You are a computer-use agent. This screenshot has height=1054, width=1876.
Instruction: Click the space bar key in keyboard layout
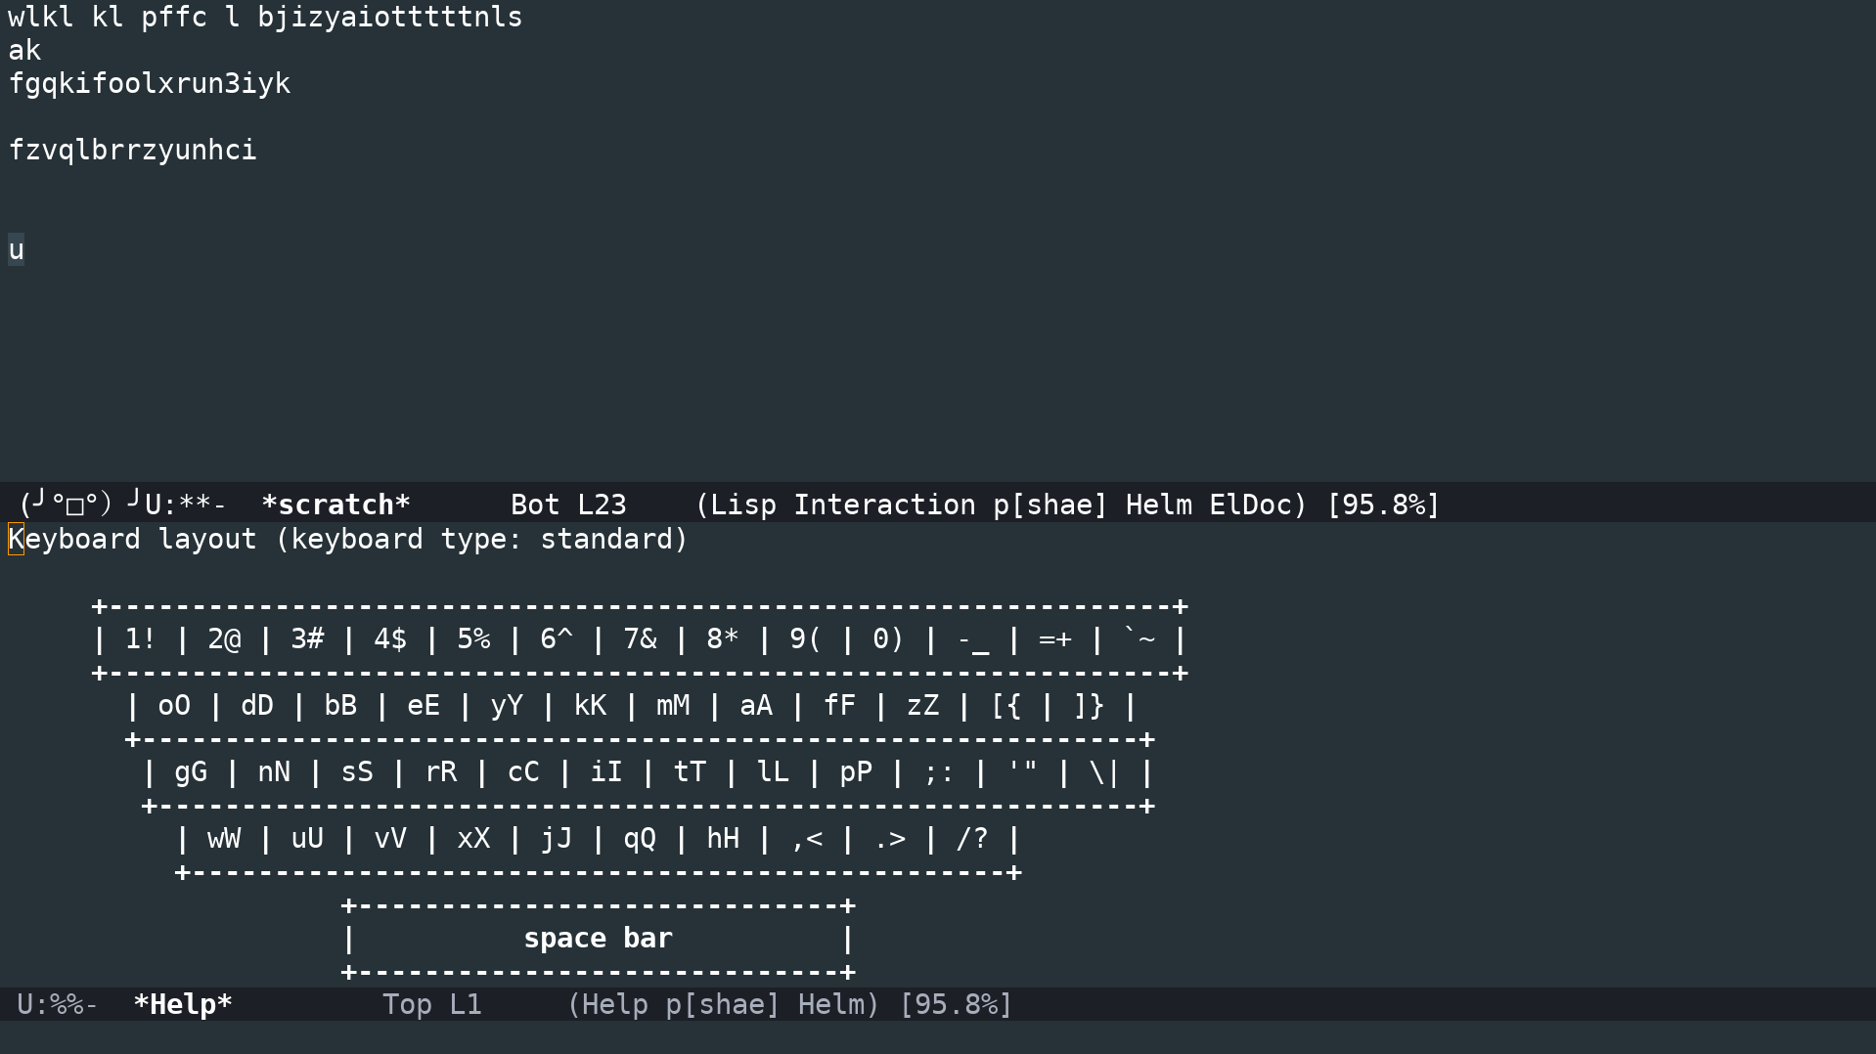click(x=598, y=939)
